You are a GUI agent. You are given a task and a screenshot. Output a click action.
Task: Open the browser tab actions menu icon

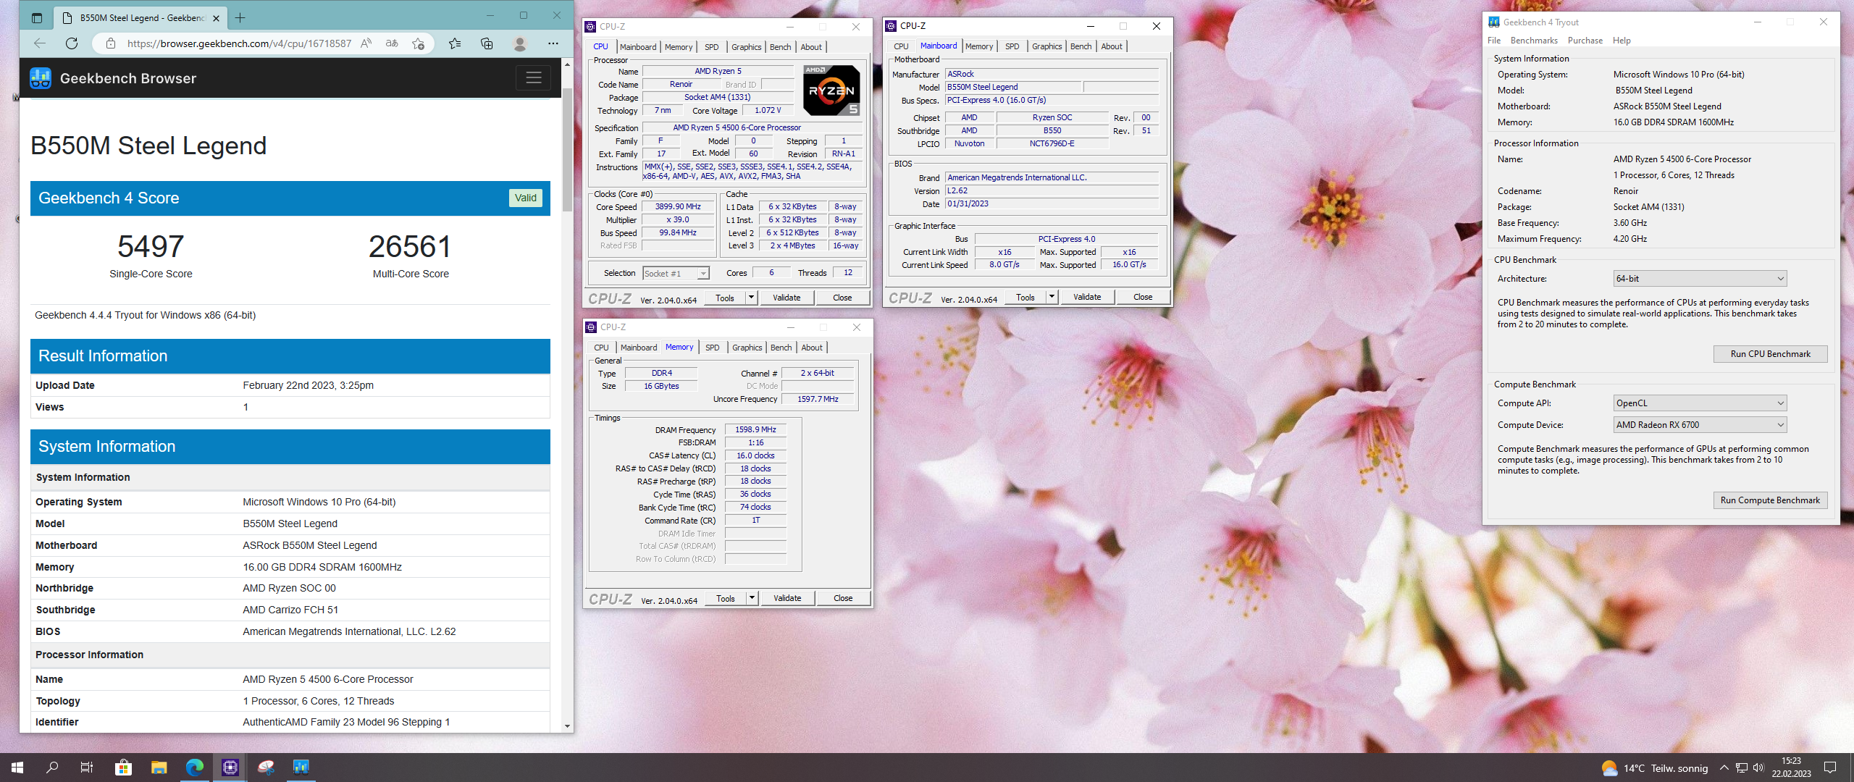(37, 18)
